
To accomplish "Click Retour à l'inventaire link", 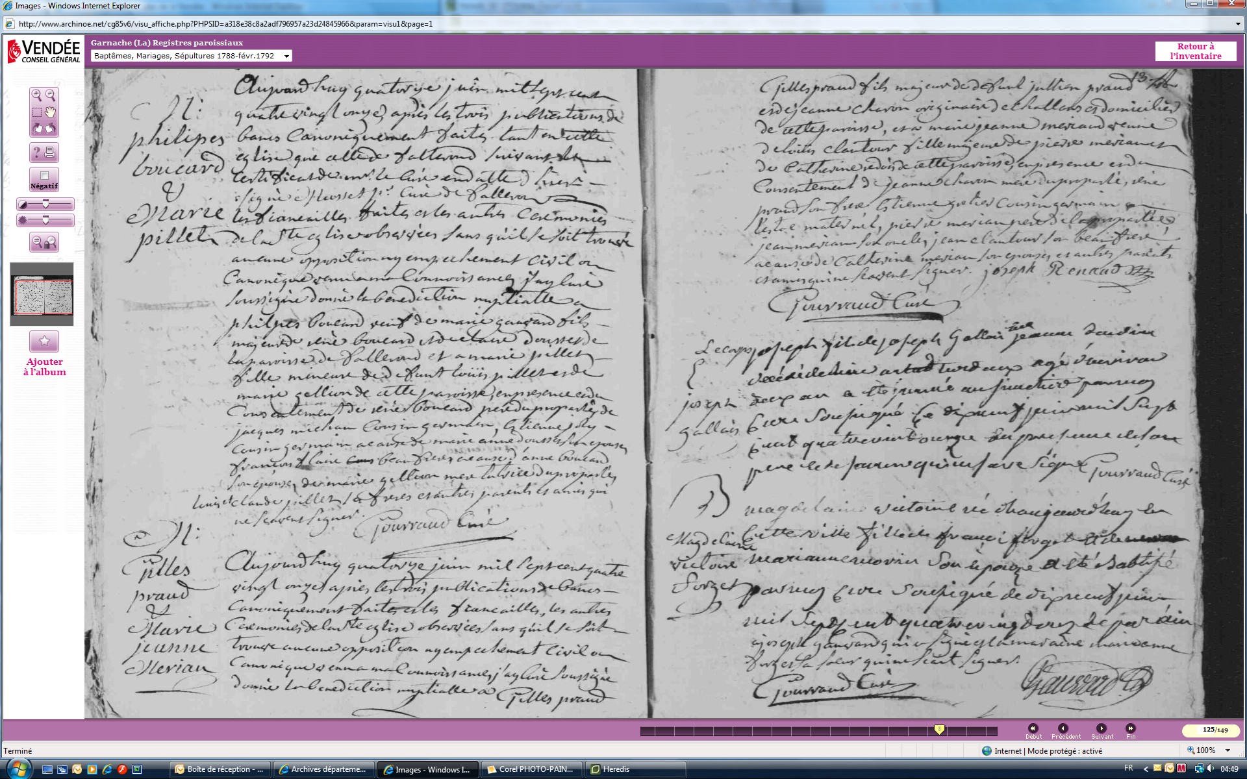I will coord(1195,51).
